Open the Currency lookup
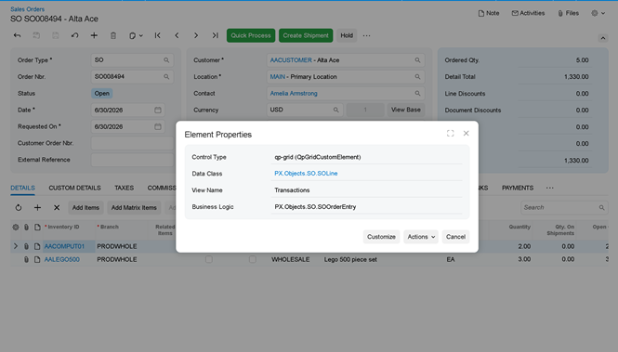The image size is (618, 352). coord(335,110)
